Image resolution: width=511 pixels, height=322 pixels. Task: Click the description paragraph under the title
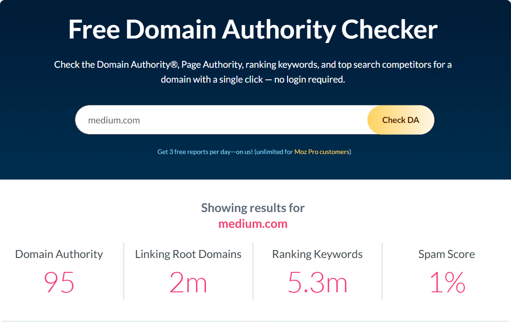(x=253, y=64)
